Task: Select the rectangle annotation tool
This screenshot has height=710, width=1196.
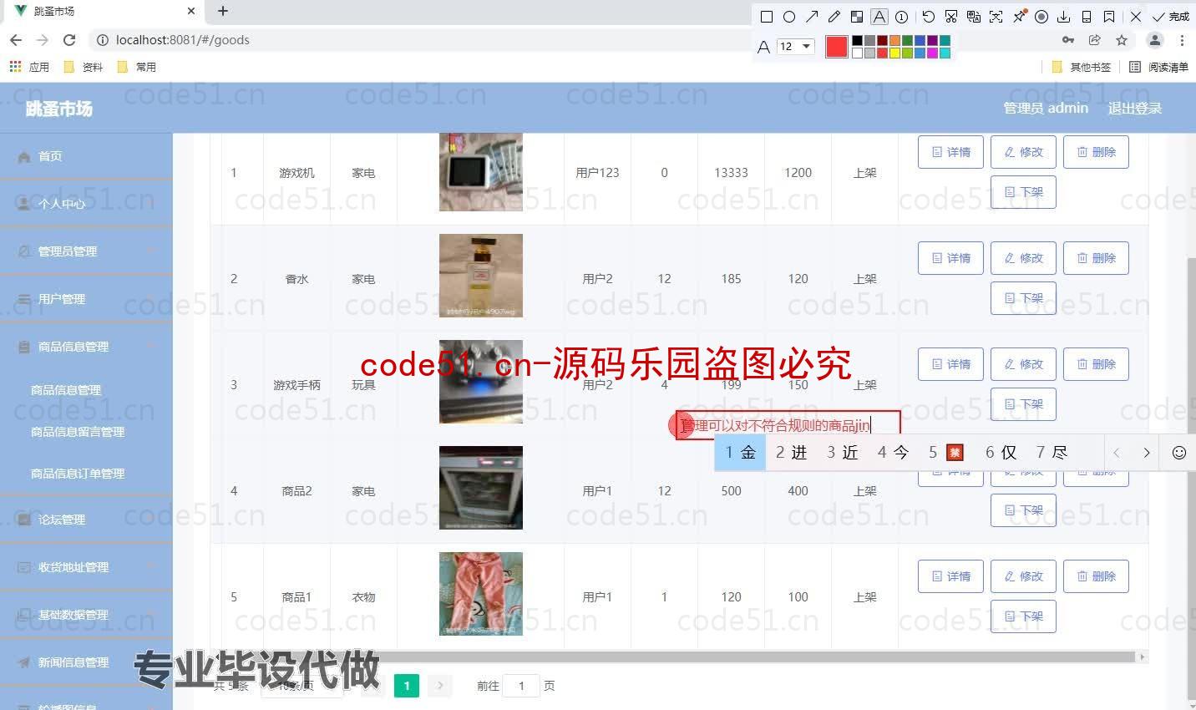Action: coord(767,16)
